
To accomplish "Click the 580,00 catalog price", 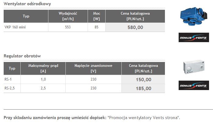I will (x=135, y=27).
